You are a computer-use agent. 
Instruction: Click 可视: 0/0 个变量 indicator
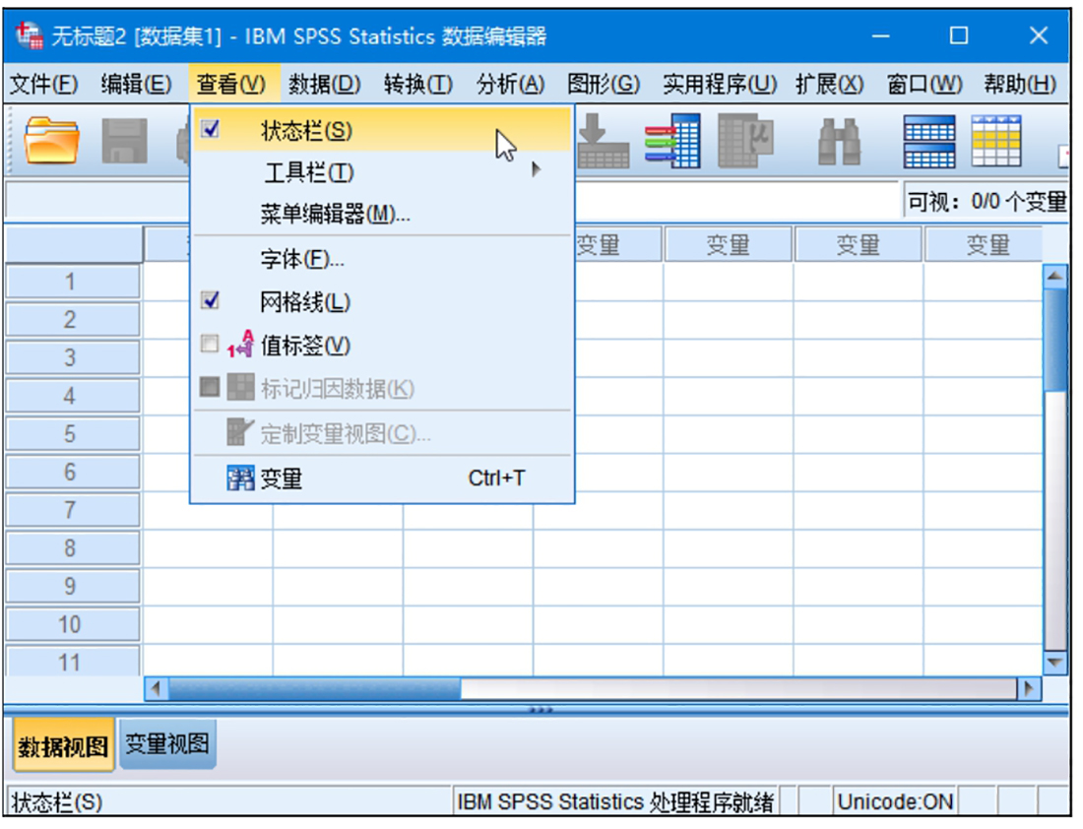click(987, 202)
